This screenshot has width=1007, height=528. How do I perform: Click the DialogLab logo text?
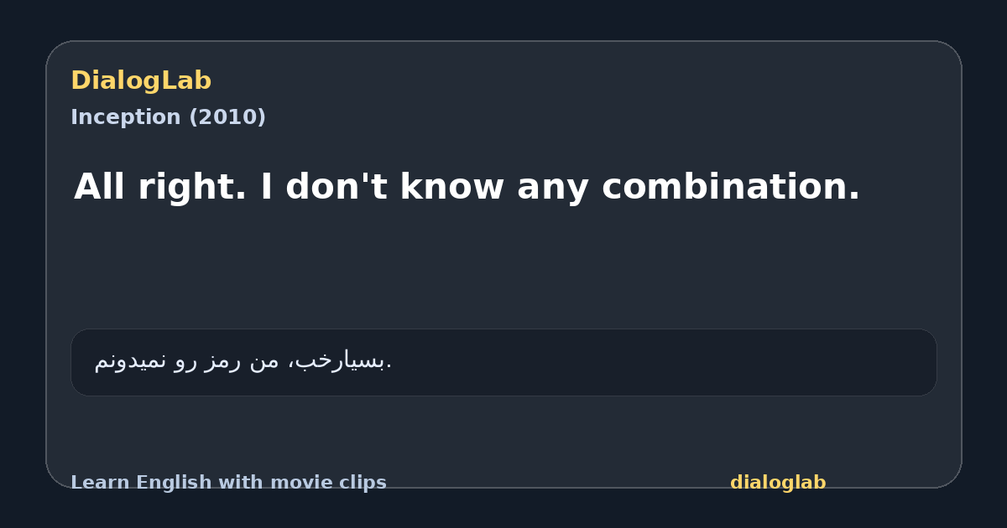click(x=141, y=81)
